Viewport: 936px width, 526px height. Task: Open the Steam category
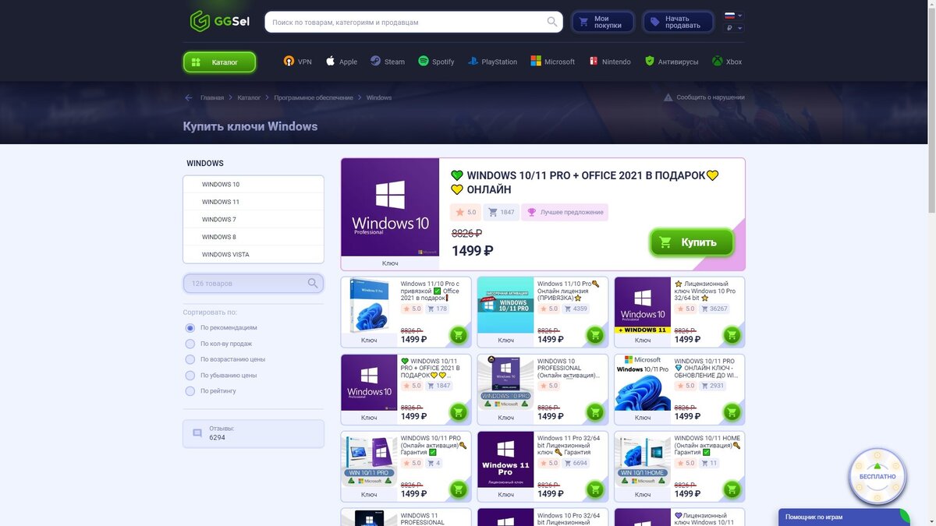[387, 62]
